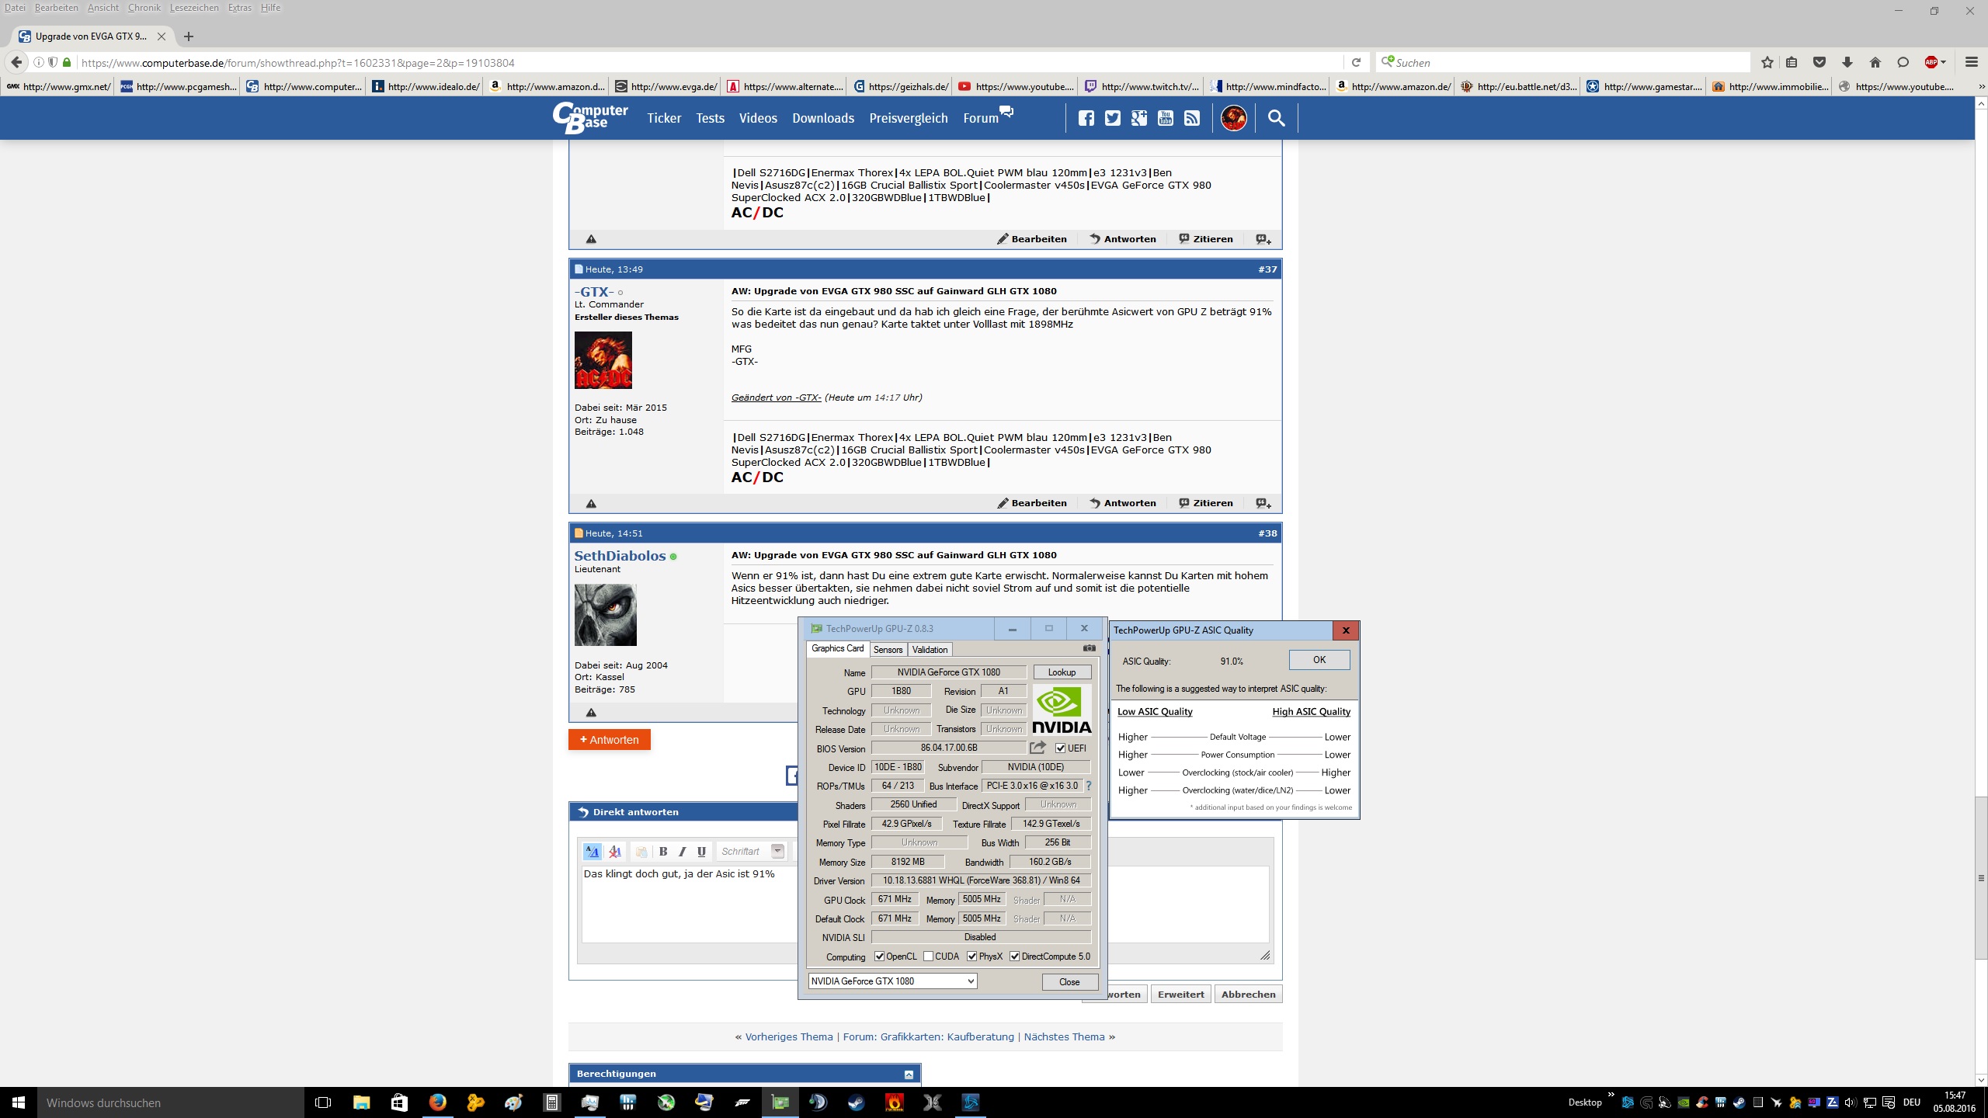Open the user avatar in site header
1988x1118 pixels.
(1233, 118)
